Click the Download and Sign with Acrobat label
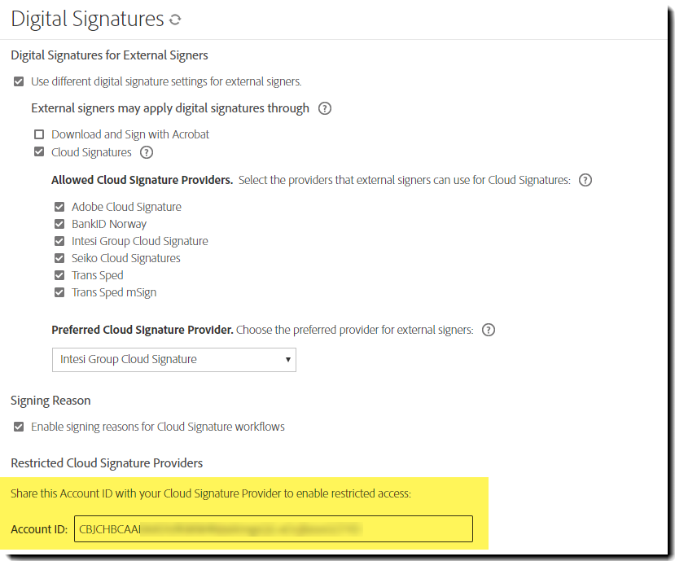This screenshot has width=675, height=561. pyautogui.click(x=130, y=134)
